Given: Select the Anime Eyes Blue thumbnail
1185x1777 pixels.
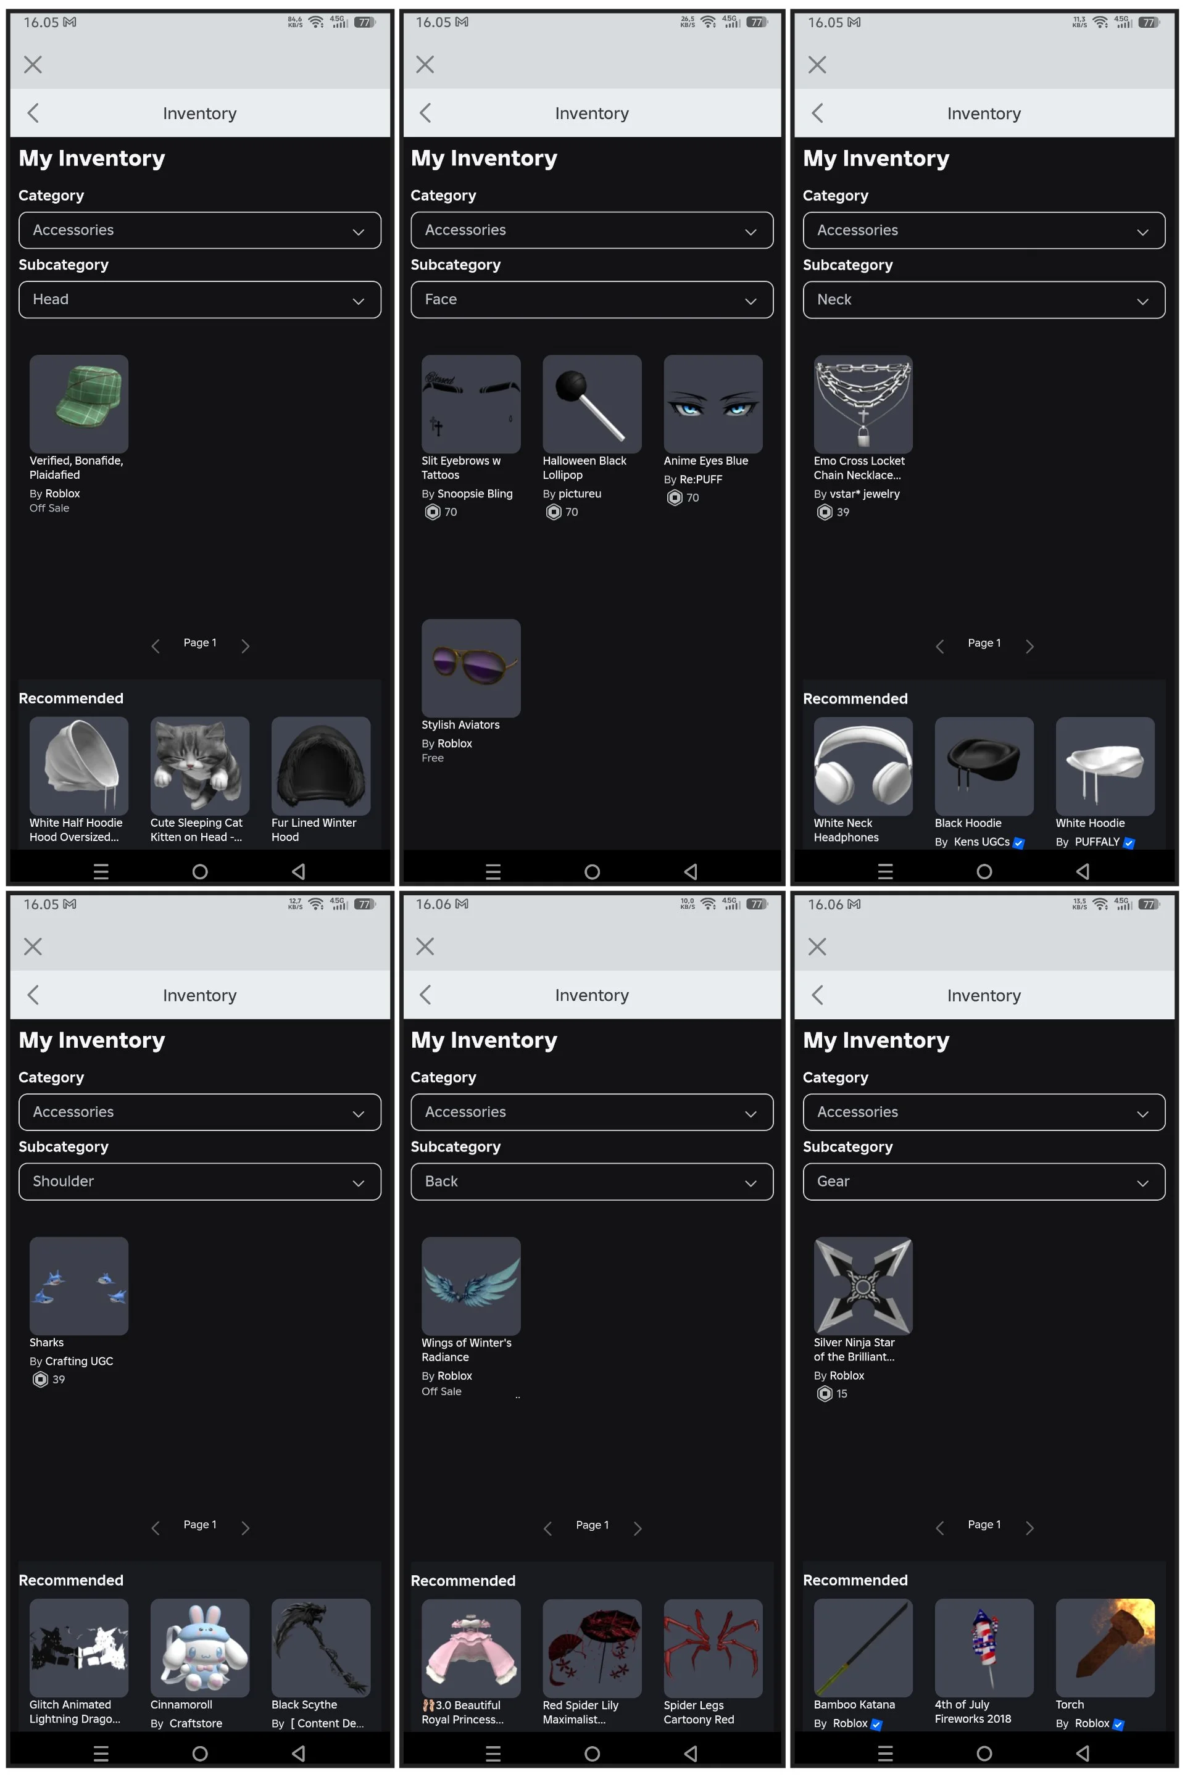Looking at the screenshot, I should pos(713,404).
